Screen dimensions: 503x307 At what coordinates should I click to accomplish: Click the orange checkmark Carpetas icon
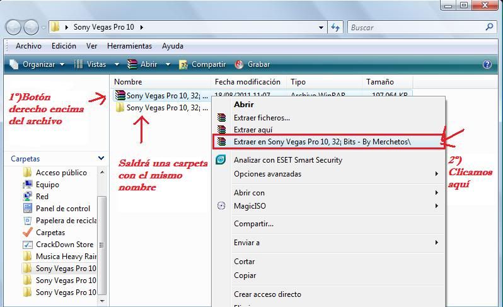[x=28, y=232]
